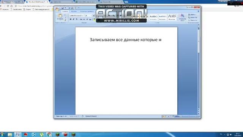Click the zoom percentage in status bar
243x137 pixels.
click(177, 116)
